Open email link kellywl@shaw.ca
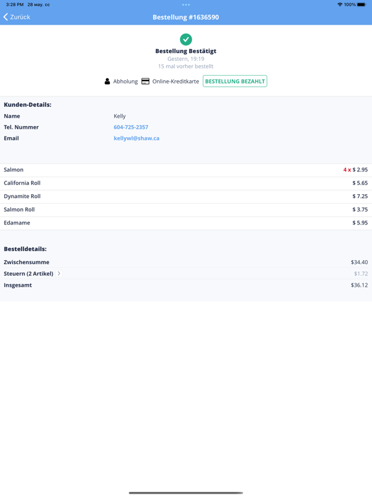This screenshot has height=497, width=372. (x=136, y=138)
